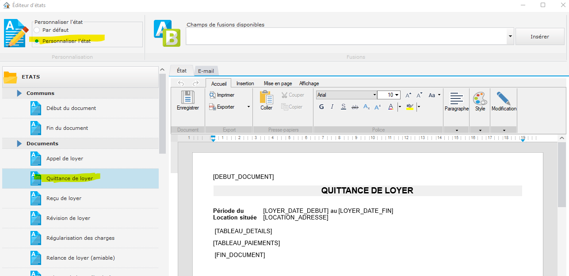The image size is (569, 276).
Task: Open the 'Mise en page' ribbon tab
Action: coord(278,83)
